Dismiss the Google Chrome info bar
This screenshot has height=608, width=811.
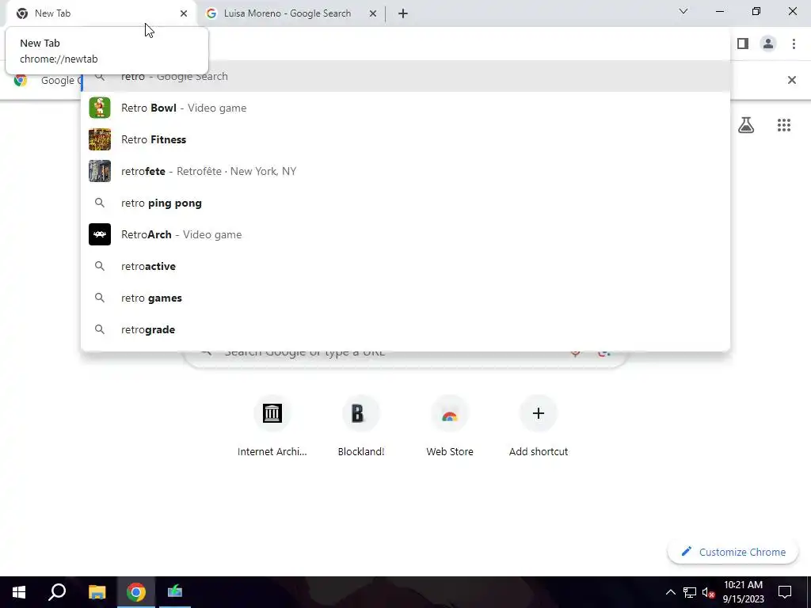(x=792, y=80)
